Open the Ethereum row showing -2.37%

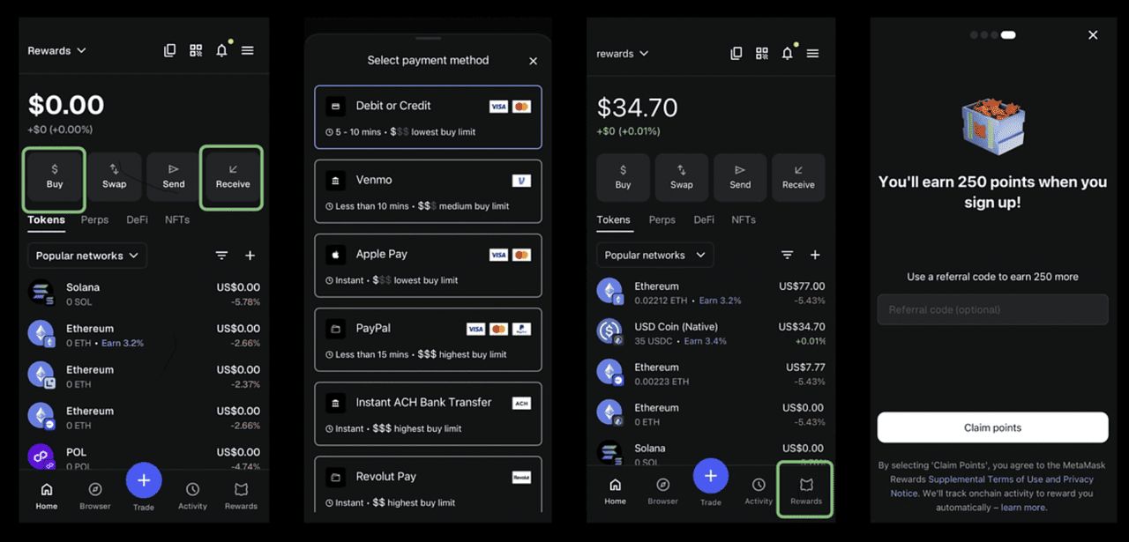(144, 376)
